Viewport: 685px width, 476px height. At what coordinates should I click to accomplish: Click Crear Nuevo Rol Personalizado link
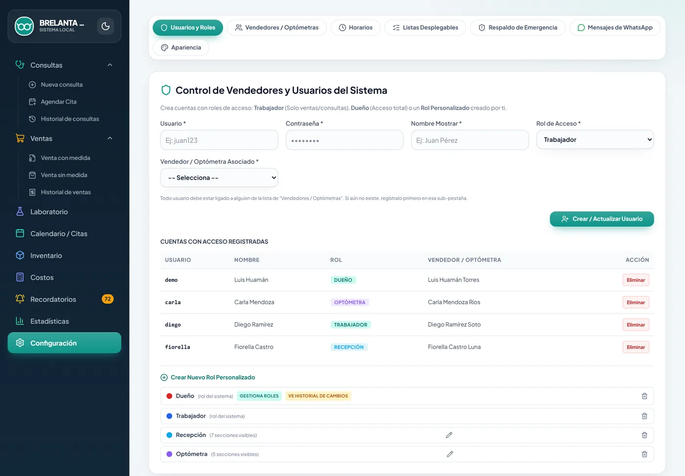tap(208, 378)
